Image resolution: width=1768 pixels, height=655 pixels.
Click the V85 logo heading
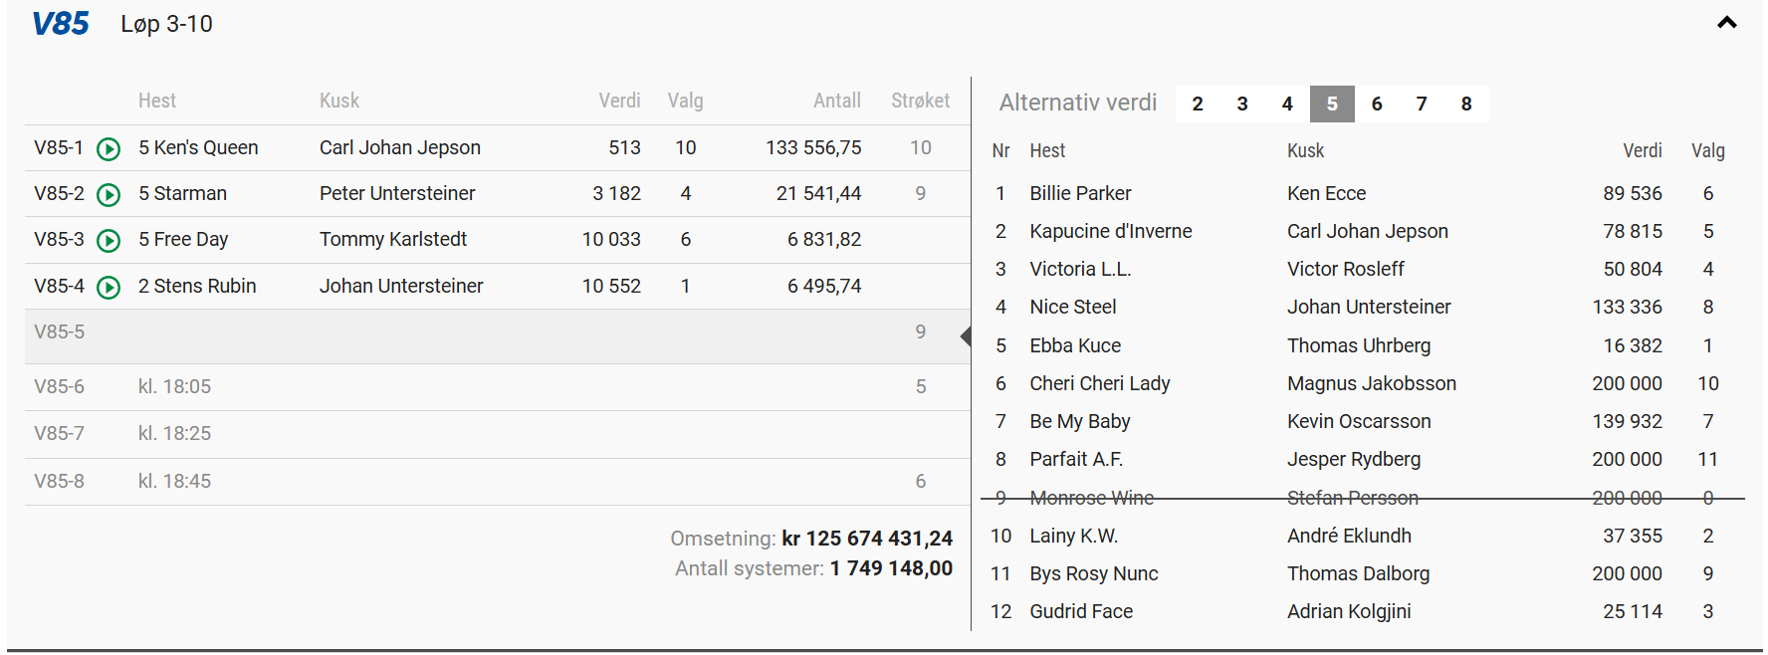pyautogui.click(x=61, y=24)
